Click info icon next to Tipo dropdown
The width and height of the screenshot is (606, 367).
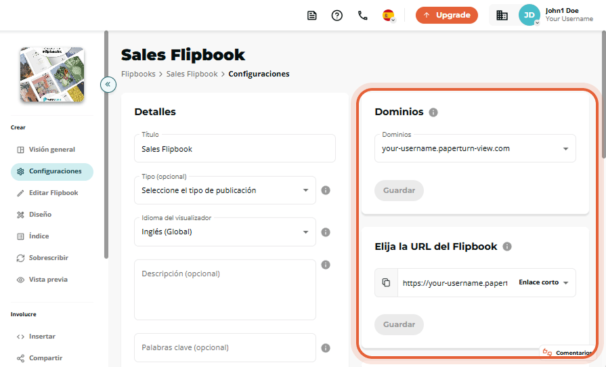[326, 190]
